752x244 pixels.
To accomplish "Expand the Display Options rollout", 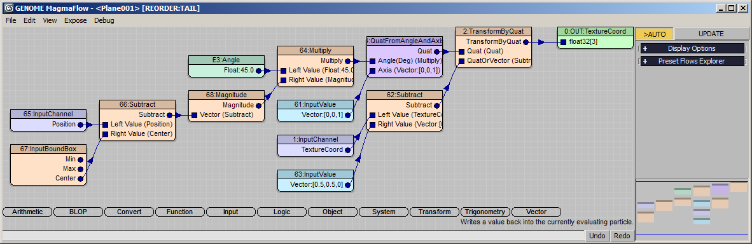I will 692,48.
